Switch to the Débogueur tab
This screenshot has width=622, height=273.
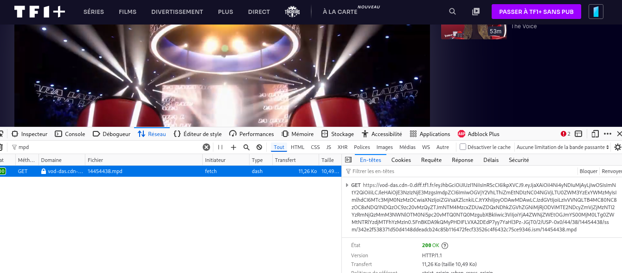[x=111, y=134]
